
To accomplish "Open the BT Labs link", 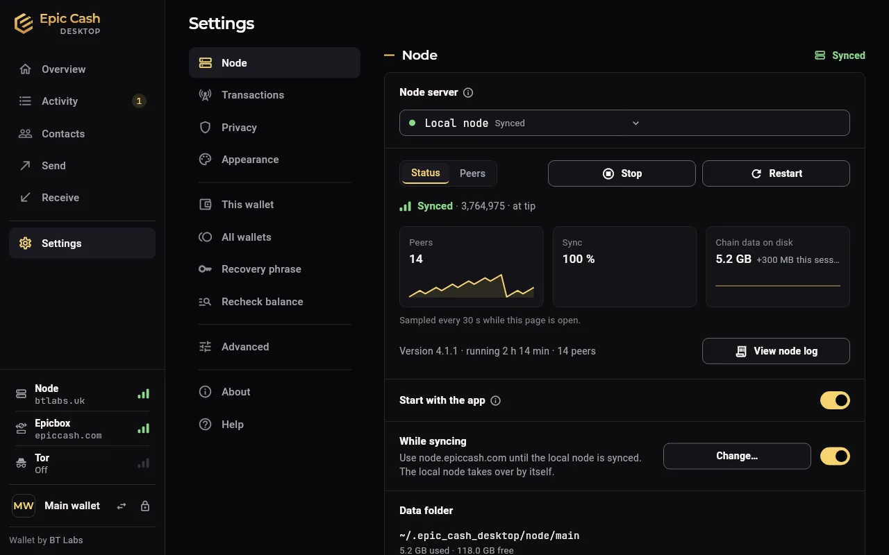I will [66, 540].
